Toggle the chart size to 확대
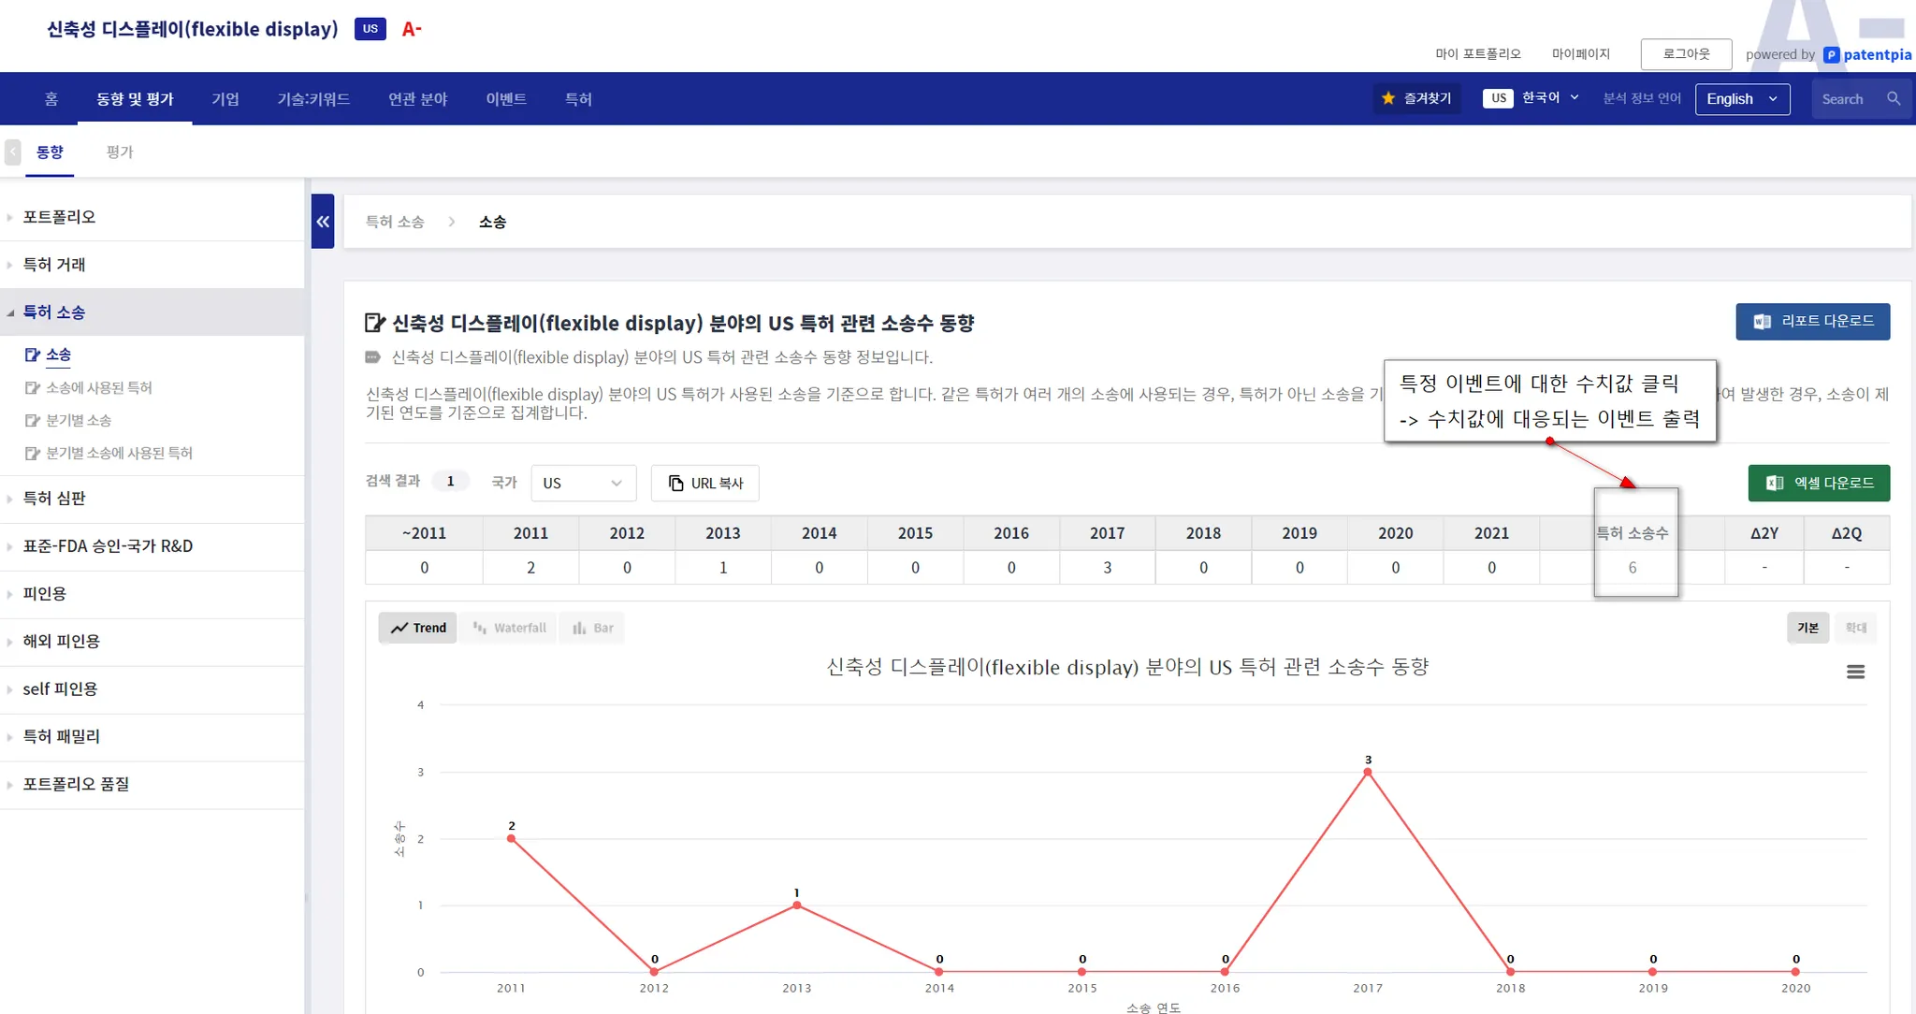 (1855, 628)
